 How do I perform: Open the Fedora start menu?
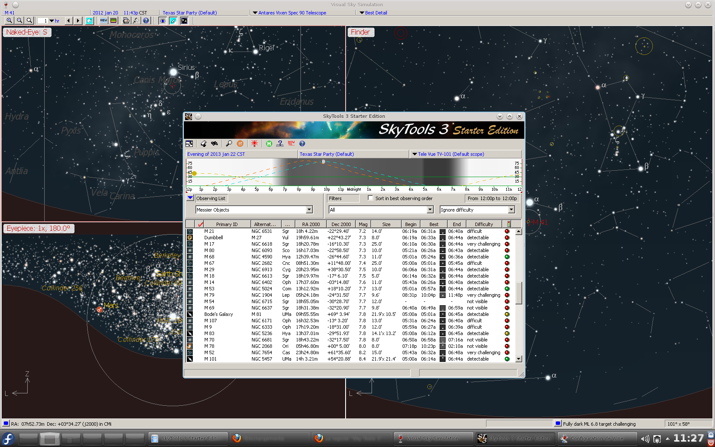(x=8, y=438)
